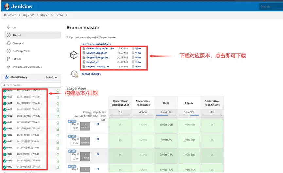Click the Recent Changes clock icon
This screenshot has height=173, width=283.
(x=74, y=74)
